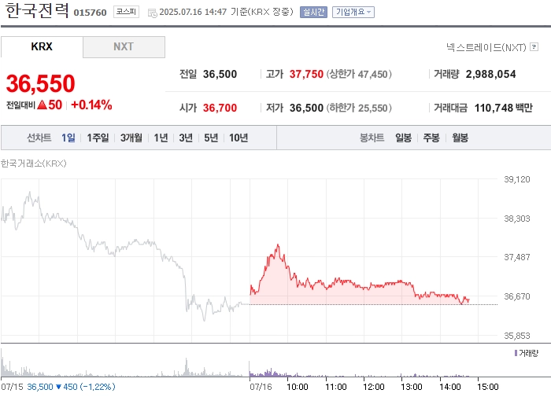Image resolution: width=551 pixels, height=397 pixels.
Task: Select the 5년 chart range
Action: 211,138
